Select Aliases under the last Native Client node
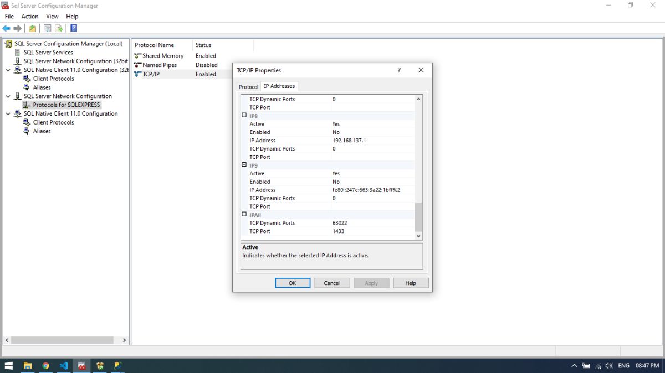Viewport: 665px width, 373px height. (x=42, y=131)
